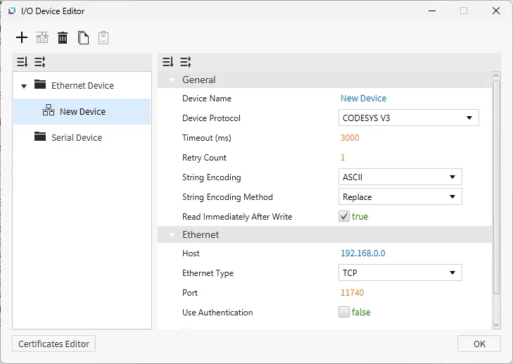Open the Ethernet Type dropdown
513x364 pixels.
click(x=400, y=273)
